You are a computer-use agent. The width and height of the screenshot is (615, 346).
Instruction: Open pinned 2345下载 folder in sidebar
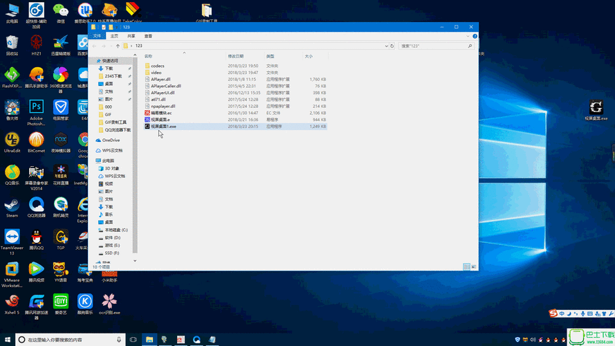[113, 76]
